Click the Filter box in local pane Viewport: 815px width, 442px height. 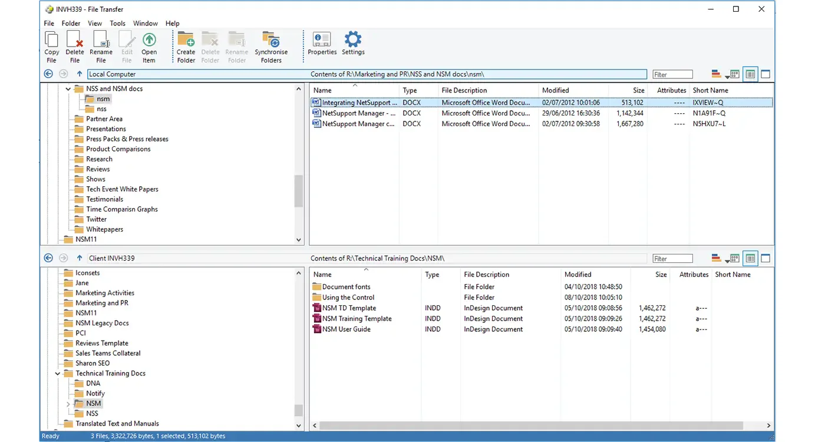pos(672,74)
